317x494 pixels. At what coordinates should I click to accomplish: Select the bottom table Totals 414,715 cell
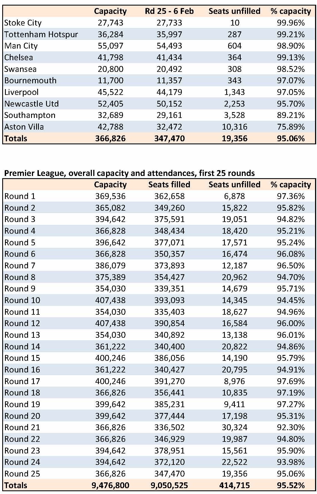[x=235, y=485]
